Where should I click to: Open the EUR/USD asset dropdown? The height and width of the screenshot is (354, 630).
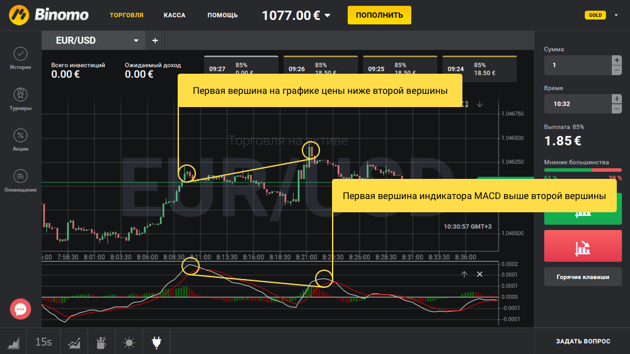tap(136, 40)
